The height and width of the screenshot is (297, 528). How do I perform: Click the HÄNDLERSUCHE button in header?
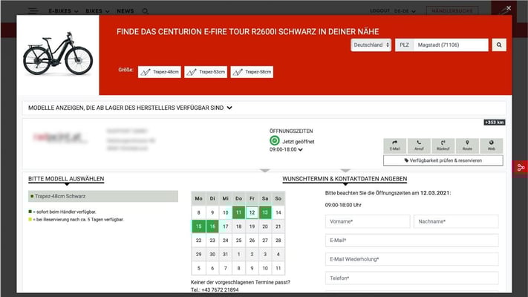tap(452, 11)
